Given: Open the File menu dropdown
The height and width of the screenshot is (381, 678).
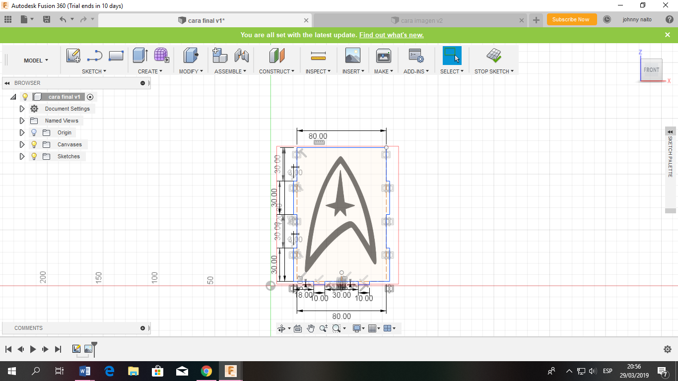Looking at the screenshot, I should pyautogui.click(x=27, y=19).
